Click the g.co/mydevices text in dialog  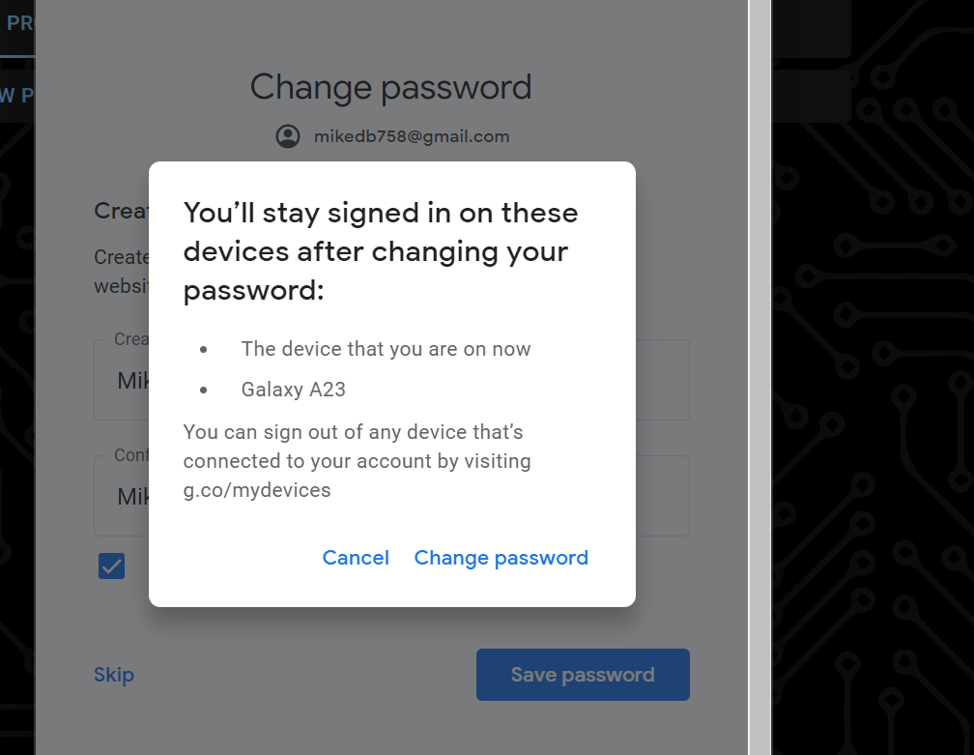(x=257, y=490)
